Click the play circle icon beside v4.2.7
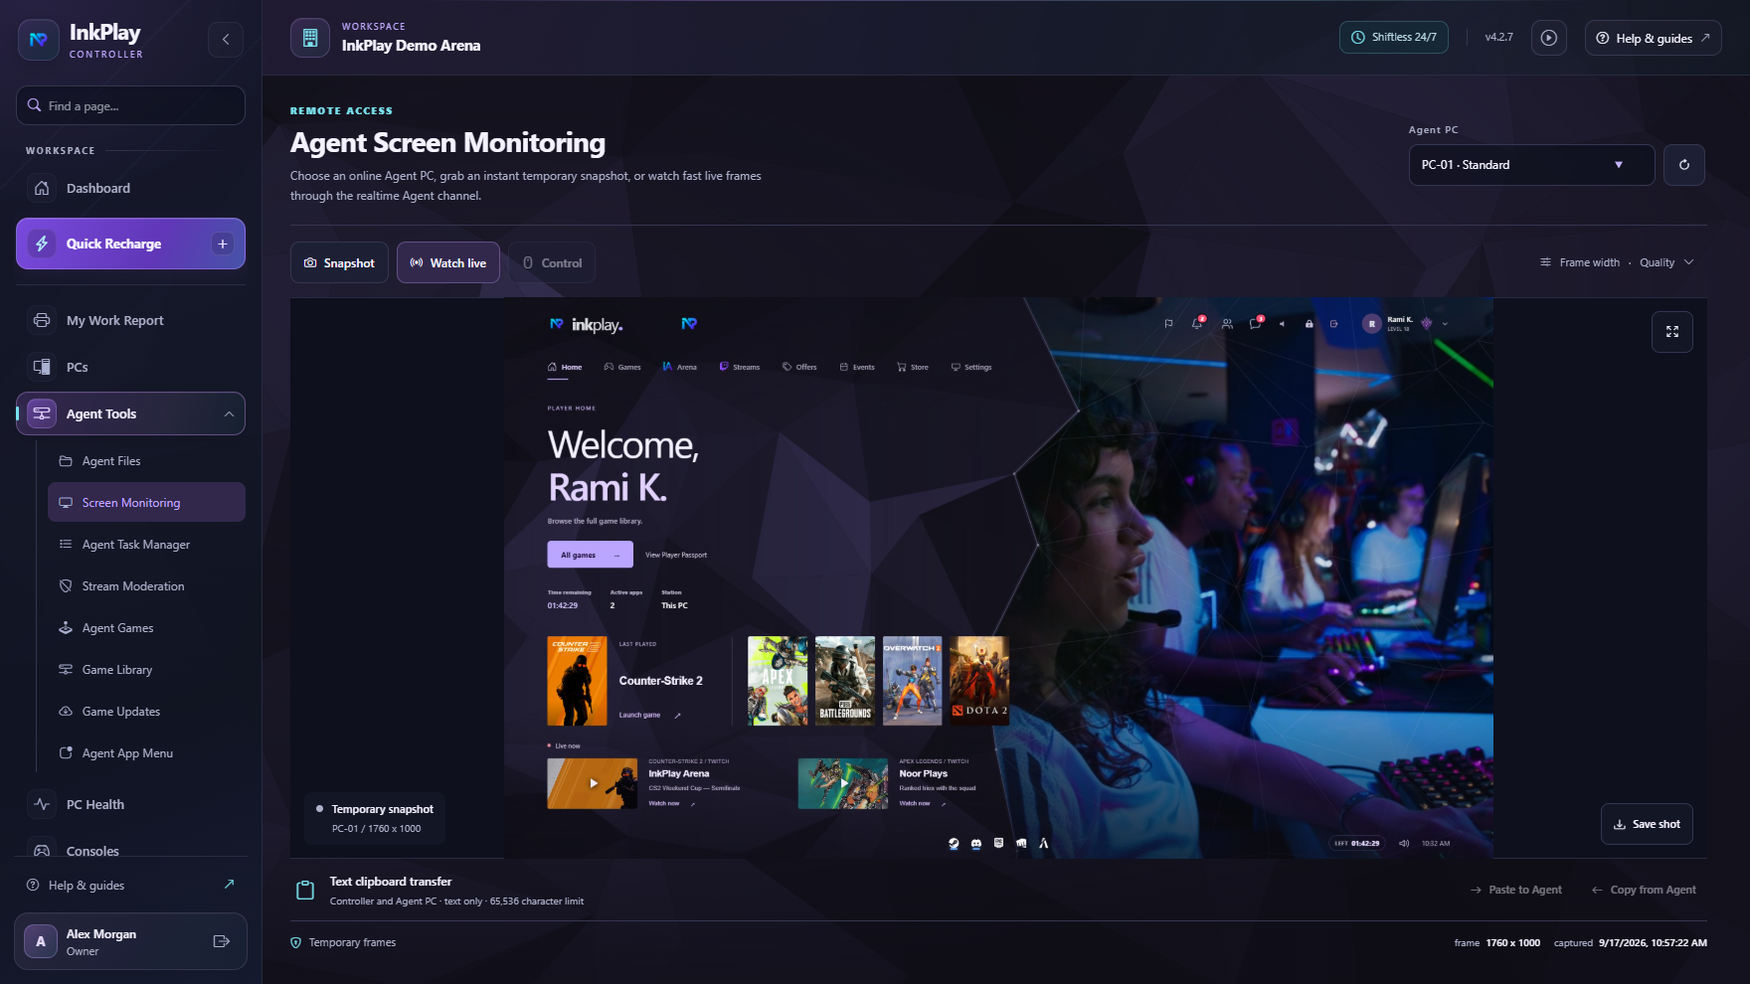Viewport: 1750px width, 984px height. (1549, 38)
